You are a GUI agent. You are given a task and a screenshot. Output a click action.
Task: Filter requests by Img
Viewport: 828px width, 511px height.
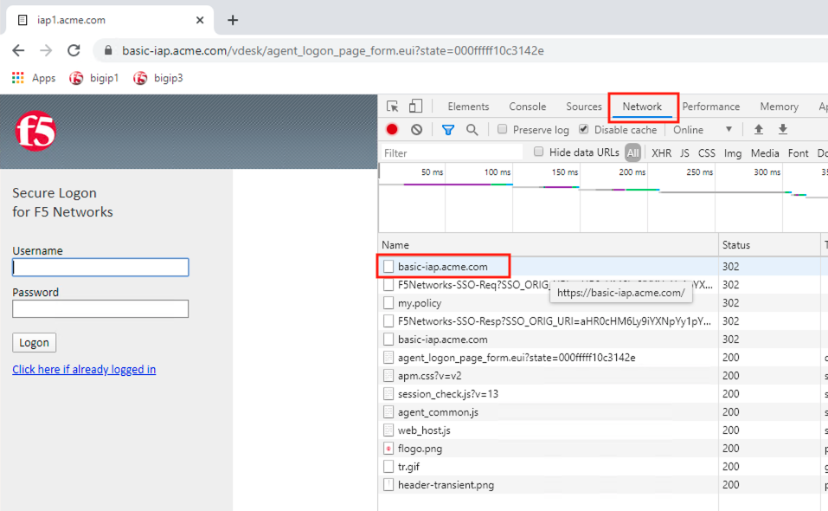coord(733,152)
